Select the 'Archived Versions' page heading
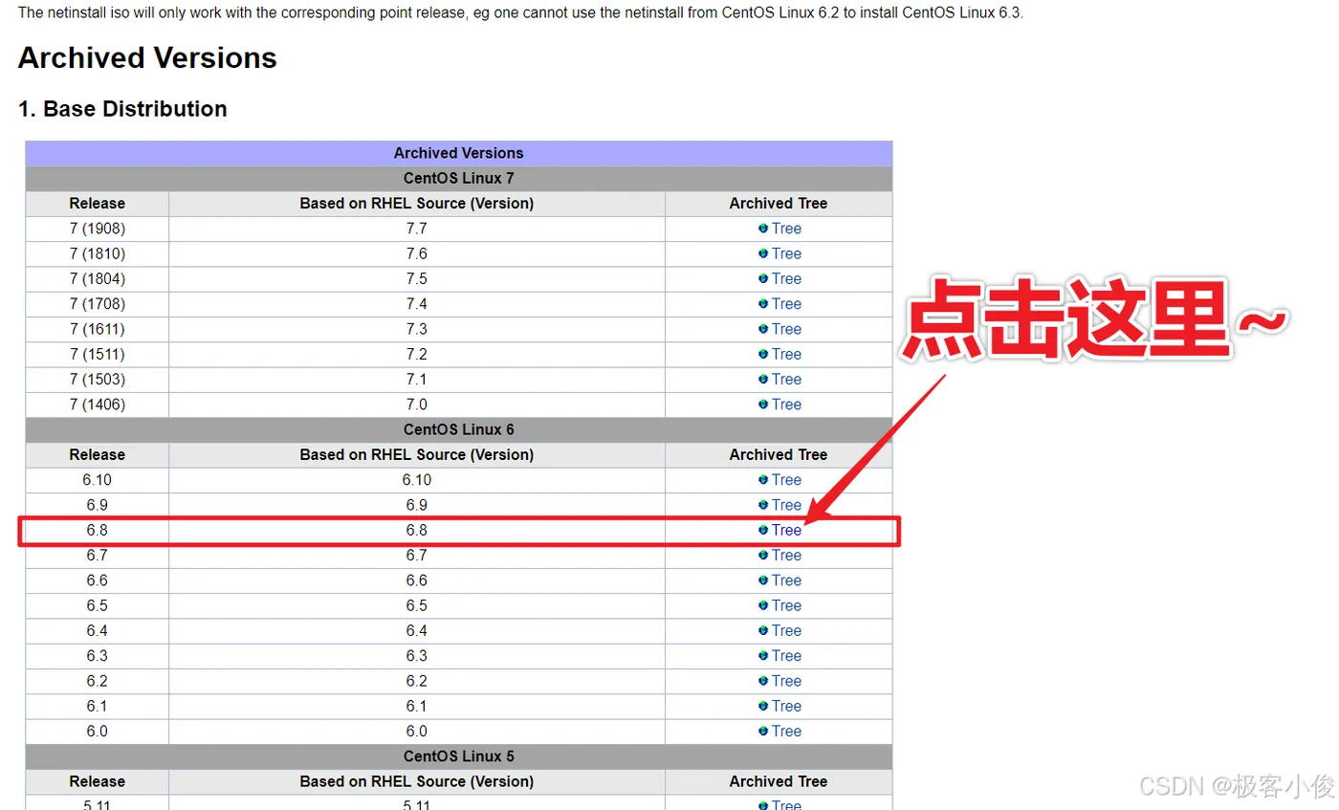 (x=147, y=58)
